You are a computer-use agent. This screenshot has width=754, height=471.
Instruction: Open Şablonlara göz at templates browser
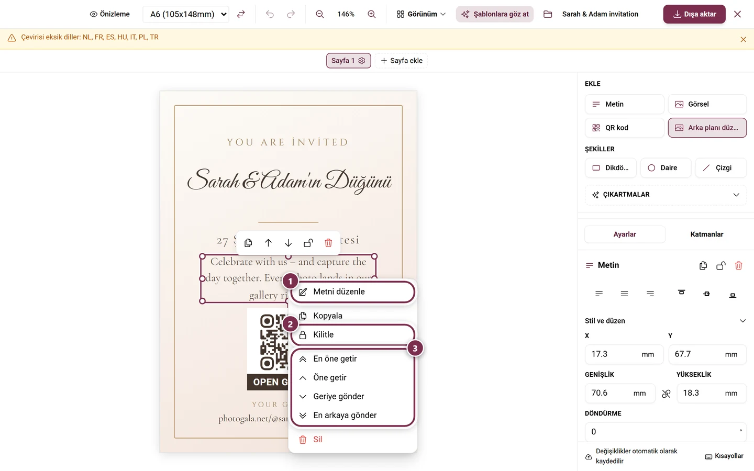pos(495,14)
